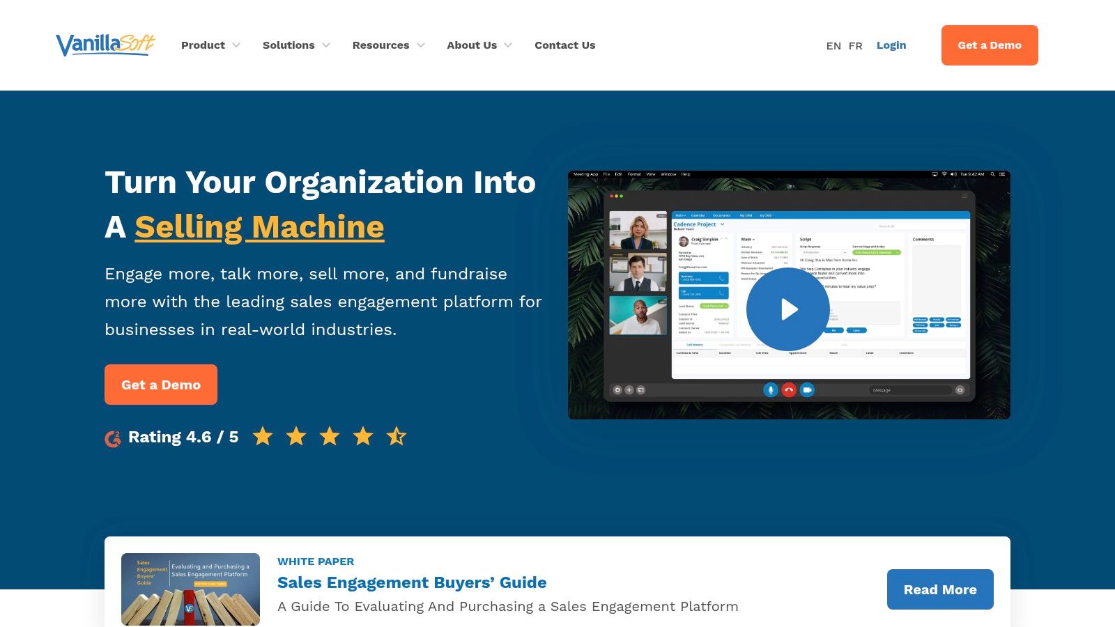The width and height of the screenshot is (1115, 627).
Task: Expand the Product dropdown chevron
Action: coord(236,45)
